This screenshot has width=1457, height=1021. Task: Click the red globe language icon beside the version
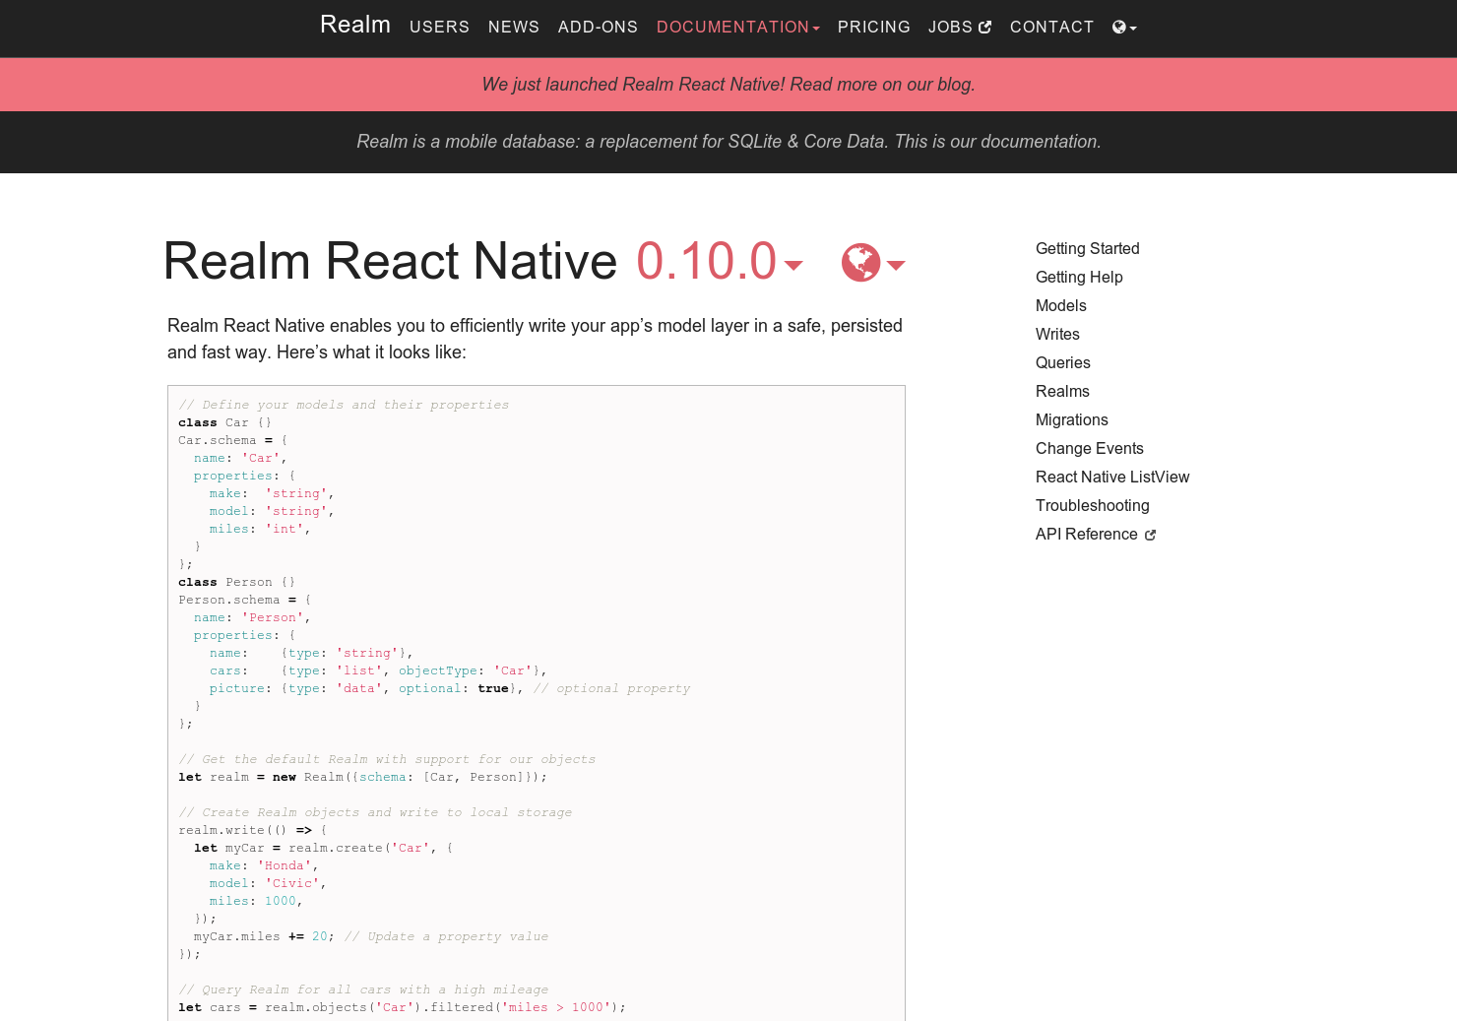(860, 263)
